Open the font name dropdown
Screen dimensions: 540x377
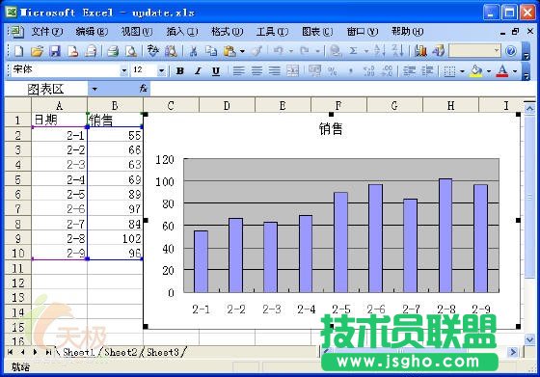pyautogui.click(x=124, y=71)
